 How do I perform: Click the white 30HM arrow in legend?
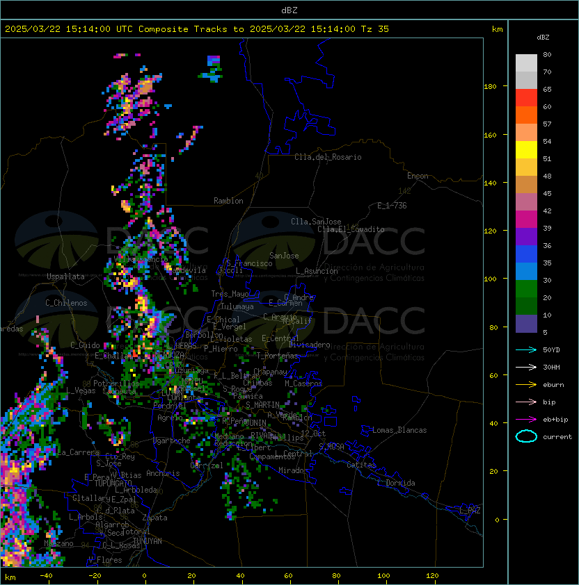pos(526,367)
